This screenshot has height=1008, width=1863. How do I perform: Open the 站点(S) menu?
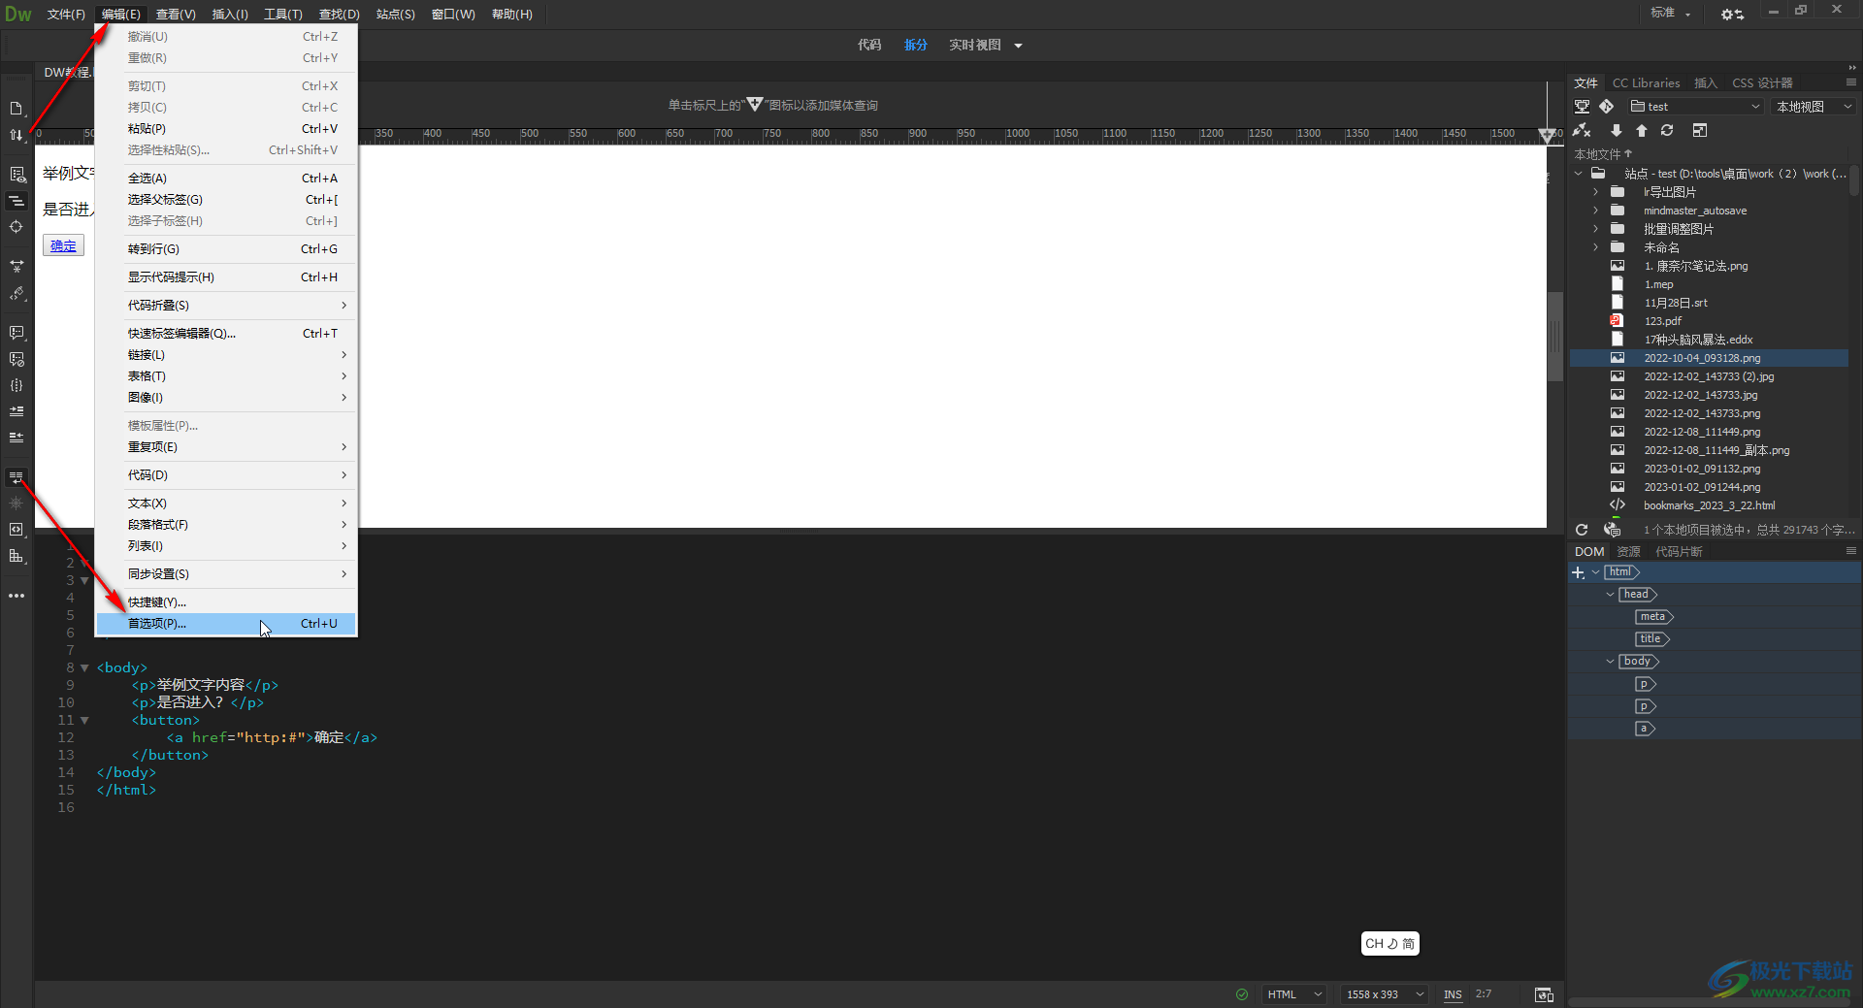[396, 14]
